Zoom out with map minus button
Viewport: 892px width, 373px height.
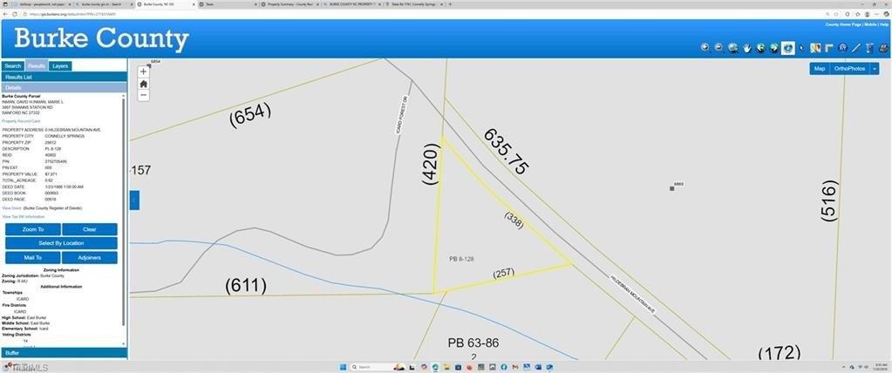click(143, 95)
